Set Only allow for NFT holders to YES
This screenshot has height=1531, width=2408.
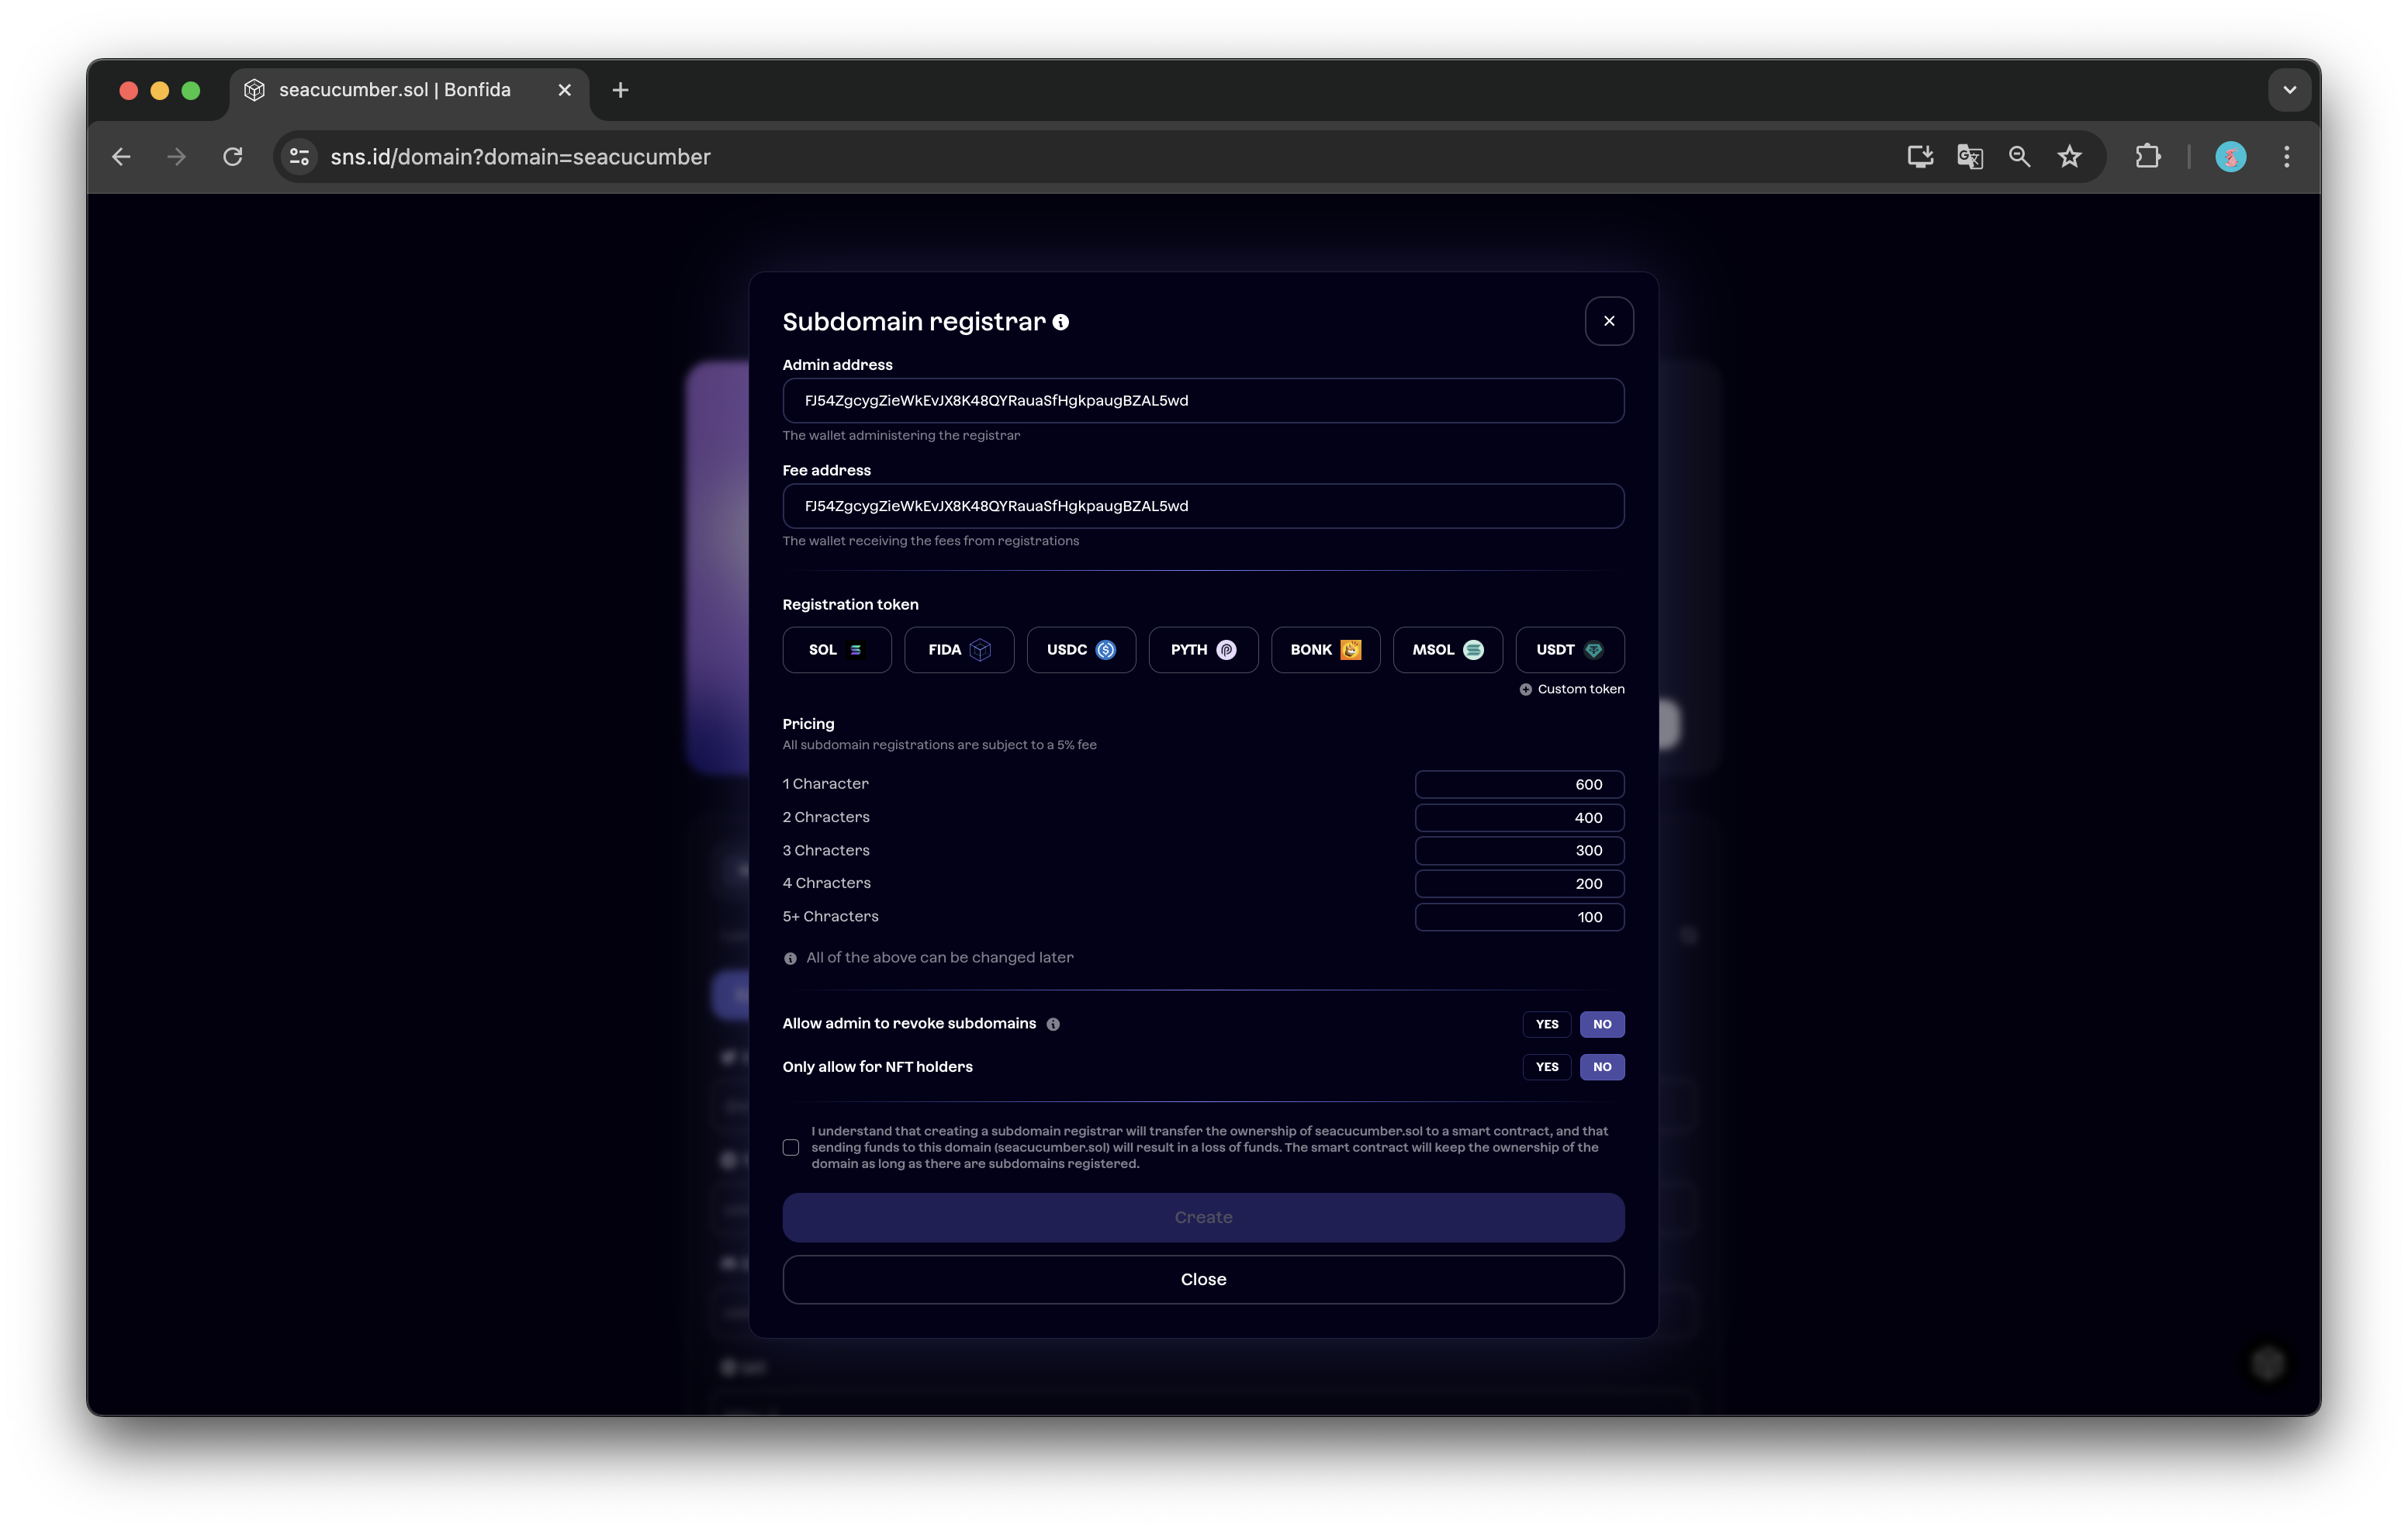(1546, 1067)
